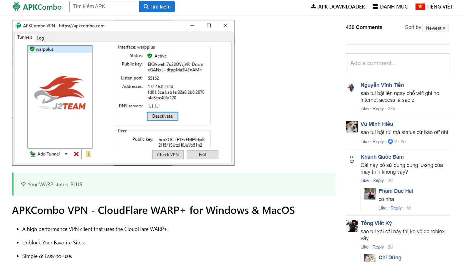Reply to Khánh Quốc Đàm's comment
464x262 pixels.
pos(378,180)
